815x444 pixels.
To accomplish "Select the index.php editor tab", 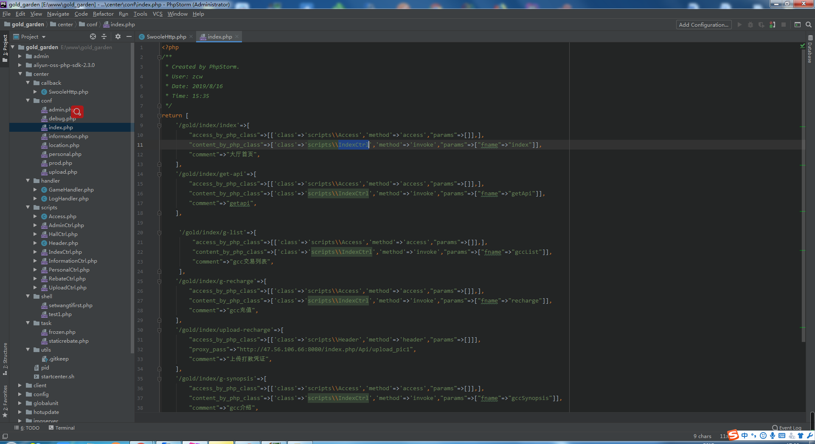I will point(219,37).
